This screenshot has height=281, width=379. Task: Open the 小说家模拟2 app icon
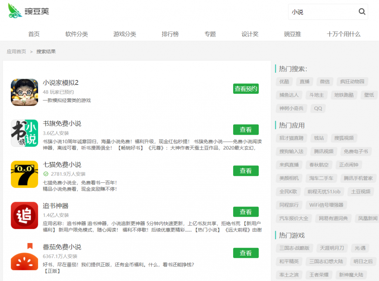[x=24, y=92]
